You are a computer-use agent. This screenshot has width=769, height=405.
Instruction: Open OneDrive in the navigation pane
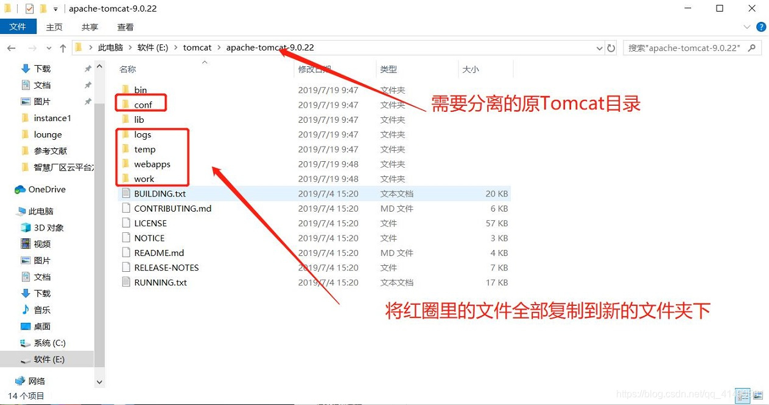tap(46, 190)
